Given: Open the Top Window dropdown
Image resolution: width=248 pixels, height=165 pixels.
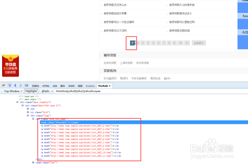Looking at the screenshot, I should pos(13,91).
